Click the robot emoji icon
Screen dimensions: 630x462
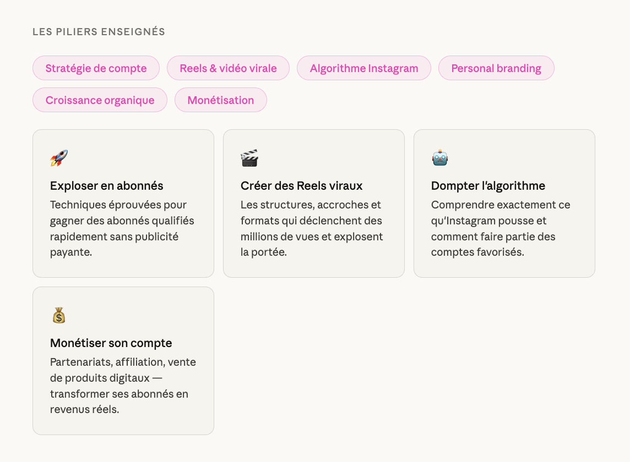coord(440,158)
